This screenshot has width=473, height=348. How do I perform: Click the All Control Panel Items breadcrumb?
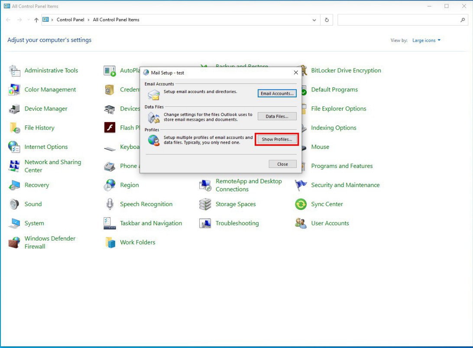pos(116,19)
